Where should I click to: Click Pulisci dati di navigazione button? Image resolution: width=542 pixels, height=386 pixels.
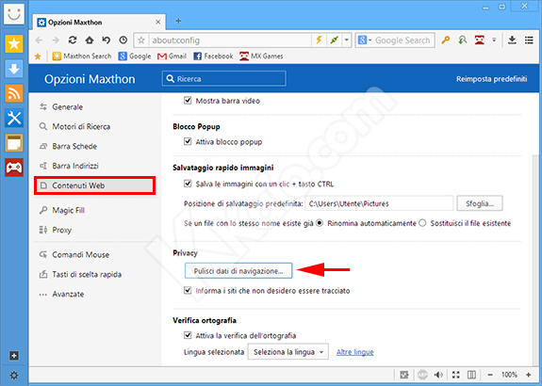[x=238, y=271]
